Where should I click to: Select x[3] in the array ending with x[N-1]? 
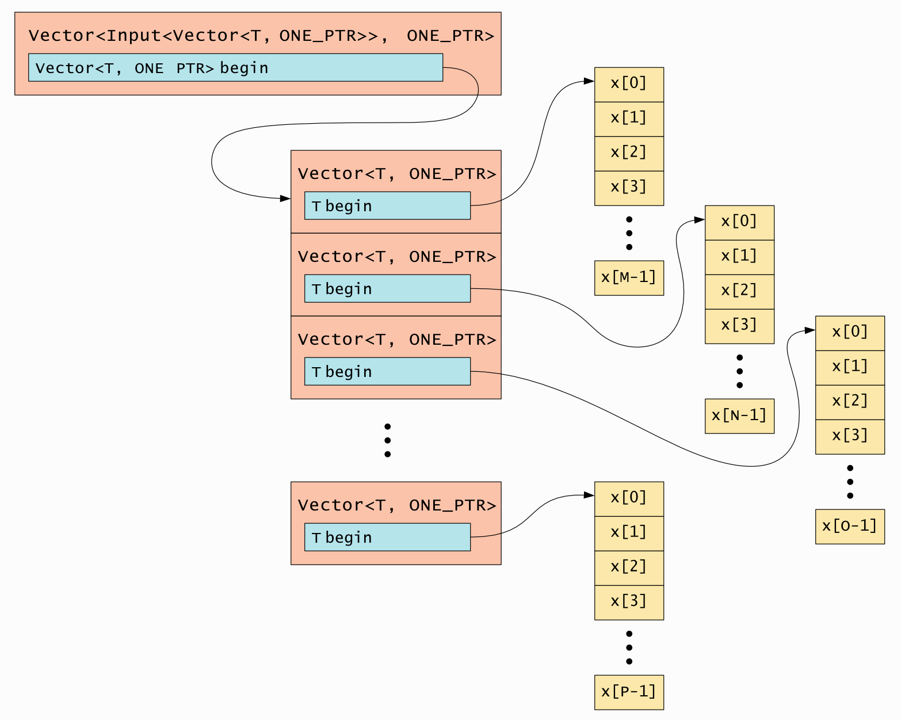coord(739,326)
